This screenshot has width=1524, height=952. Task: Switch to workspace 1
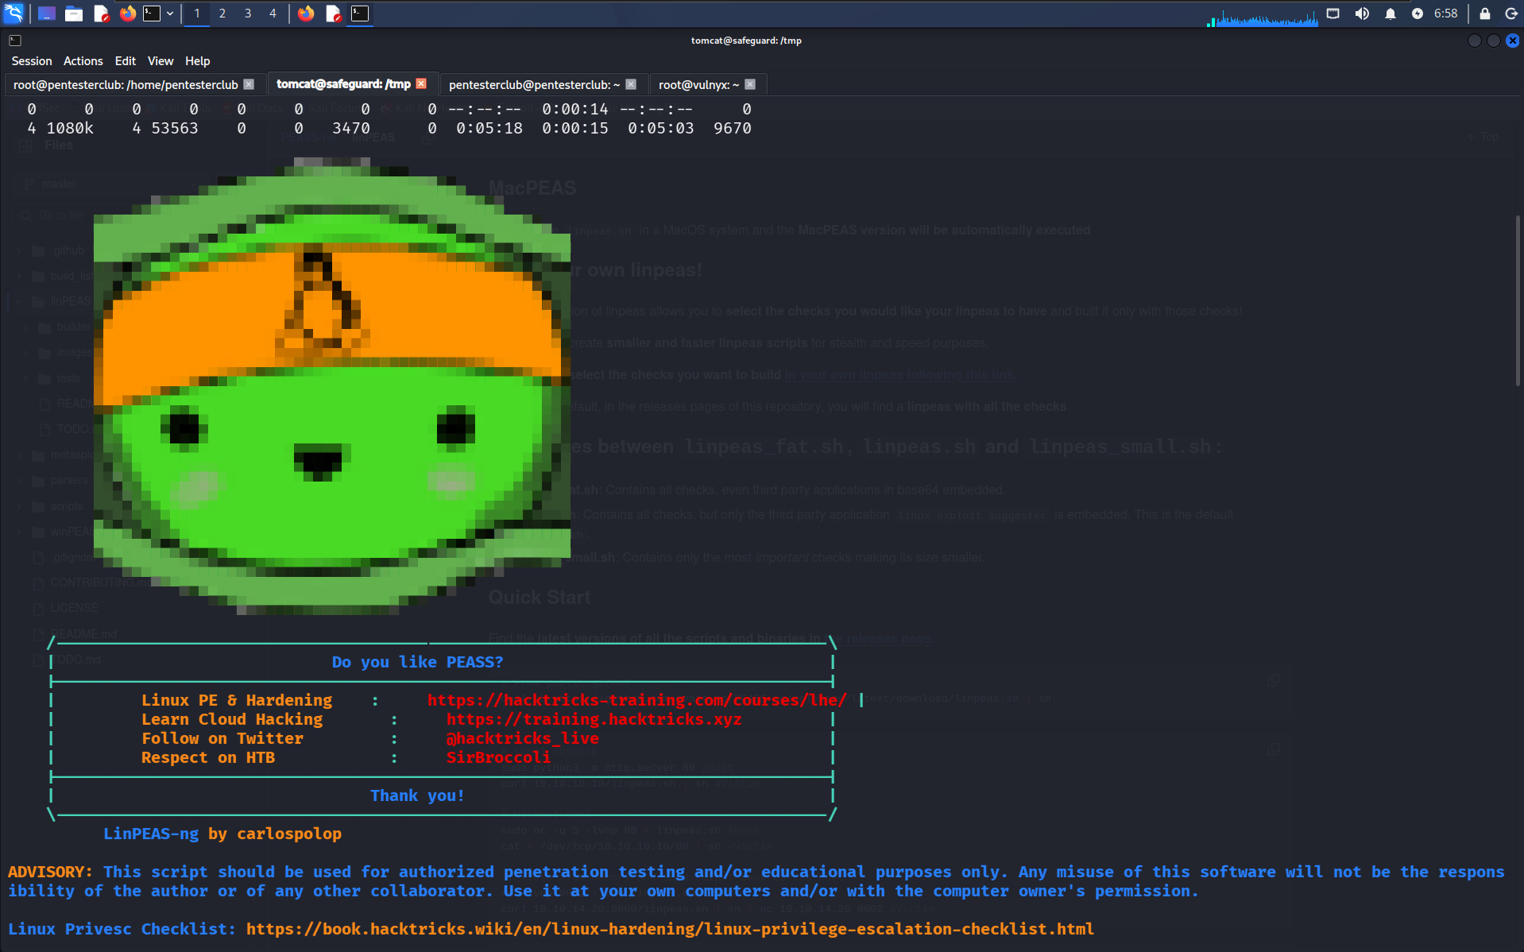pos(197,14)
